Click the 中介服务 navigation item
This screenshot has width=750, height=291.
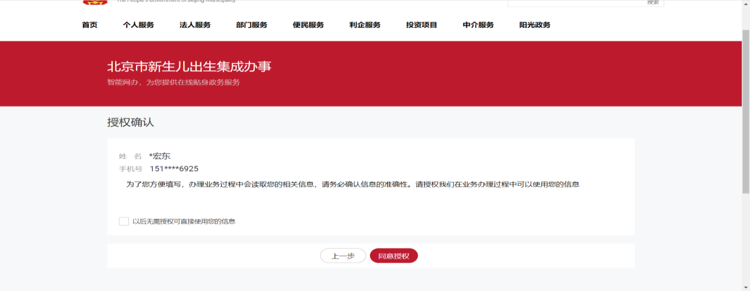point(478,25)
